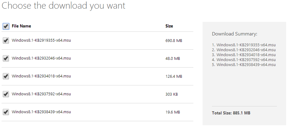This screenshot has height=128, width=288.
Task: Uncheck the Windows8.1-KB2919355-x64.msu checkbox
Action: [x=6, y=40]
